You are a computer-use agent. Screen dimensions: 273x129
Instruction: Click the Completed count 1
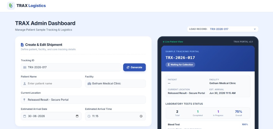pyautogui.click(x=198, y=112)
